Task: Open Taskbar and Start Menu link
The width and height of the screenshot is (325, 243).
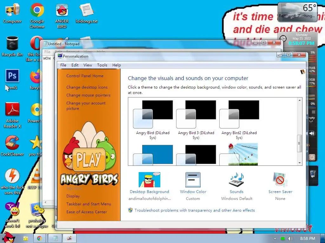Action: (x=89, y=204)
